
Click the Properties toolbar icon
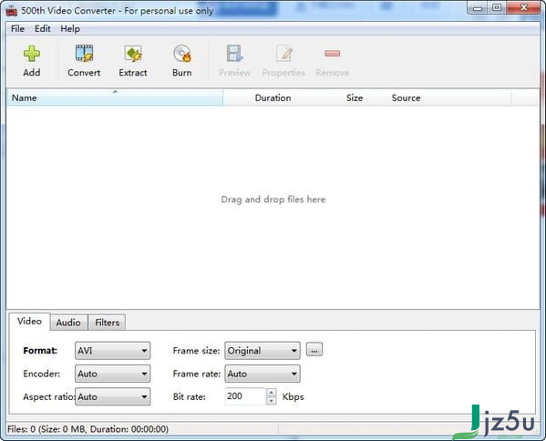pos(283,54)
